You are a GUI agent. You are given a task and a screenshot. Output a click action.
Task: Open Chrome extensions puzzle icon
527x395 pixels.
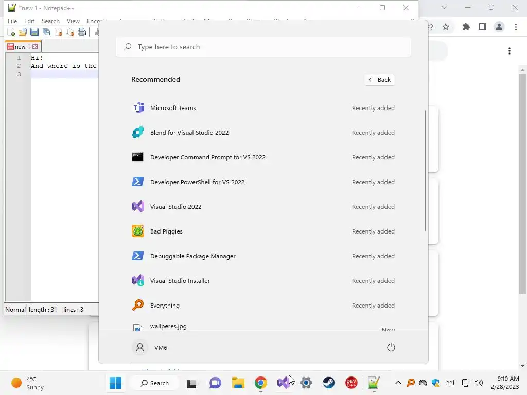(x=466, y=27)
